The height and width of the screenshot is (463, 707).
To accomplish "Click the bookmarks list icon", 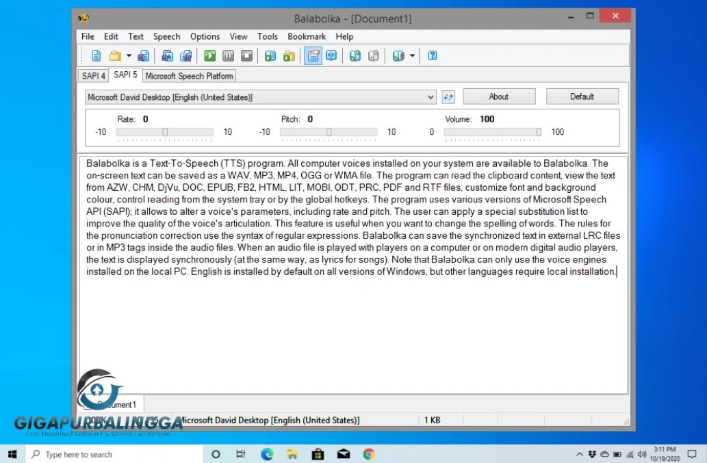I will [398, 56].
